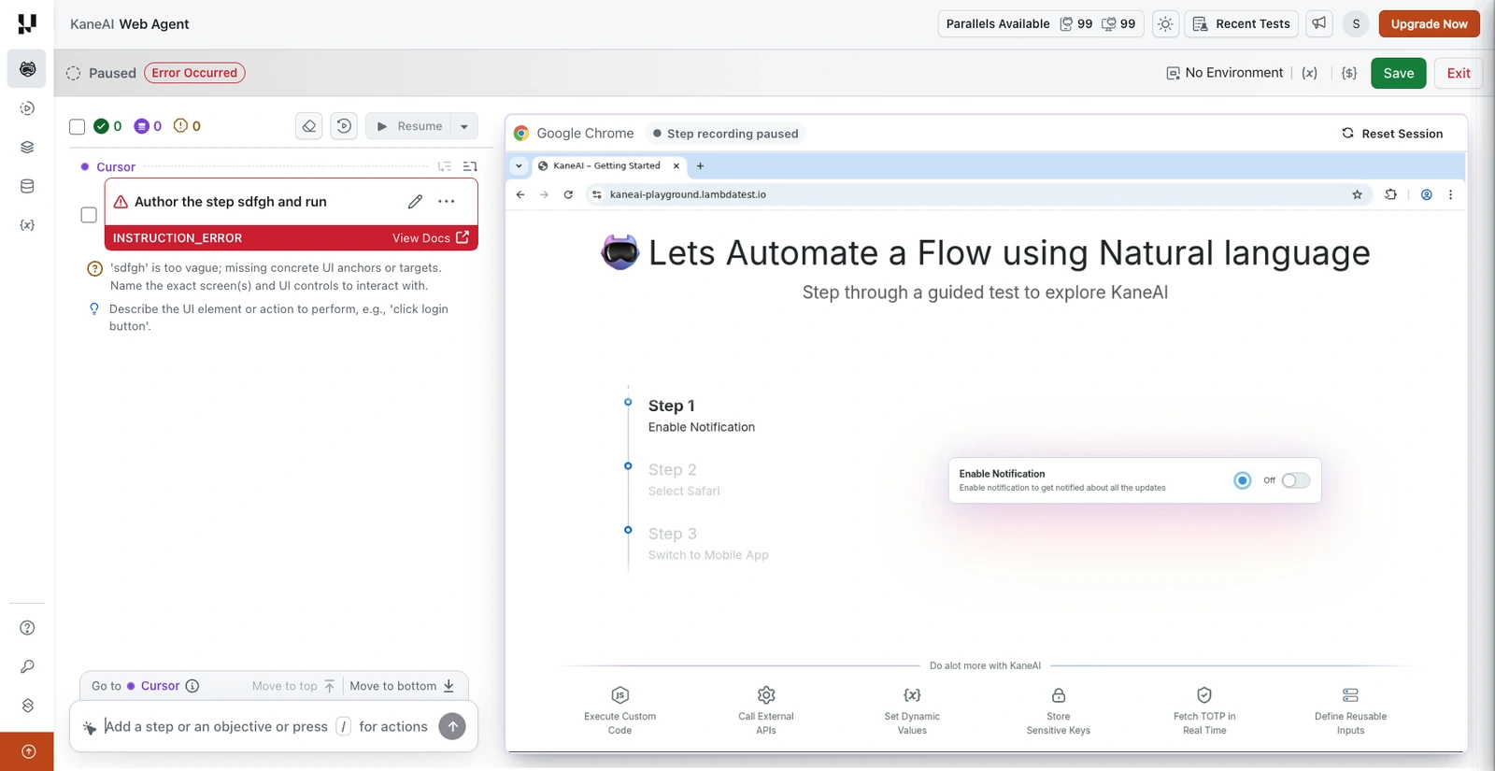Click the Go to Cursor info icon

point(192,686)
